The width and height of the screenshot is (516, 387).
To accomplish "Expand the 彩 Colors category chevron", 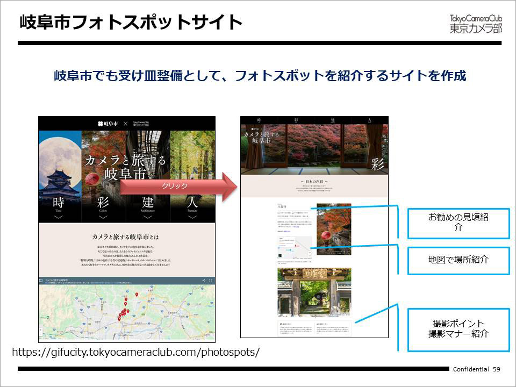I will coord(102,218).
